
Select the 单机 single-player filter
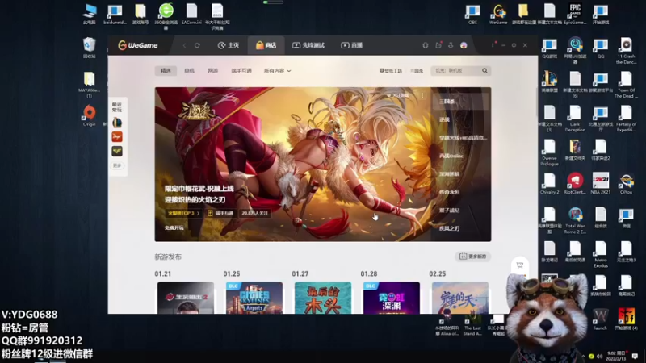click(189, 71)
